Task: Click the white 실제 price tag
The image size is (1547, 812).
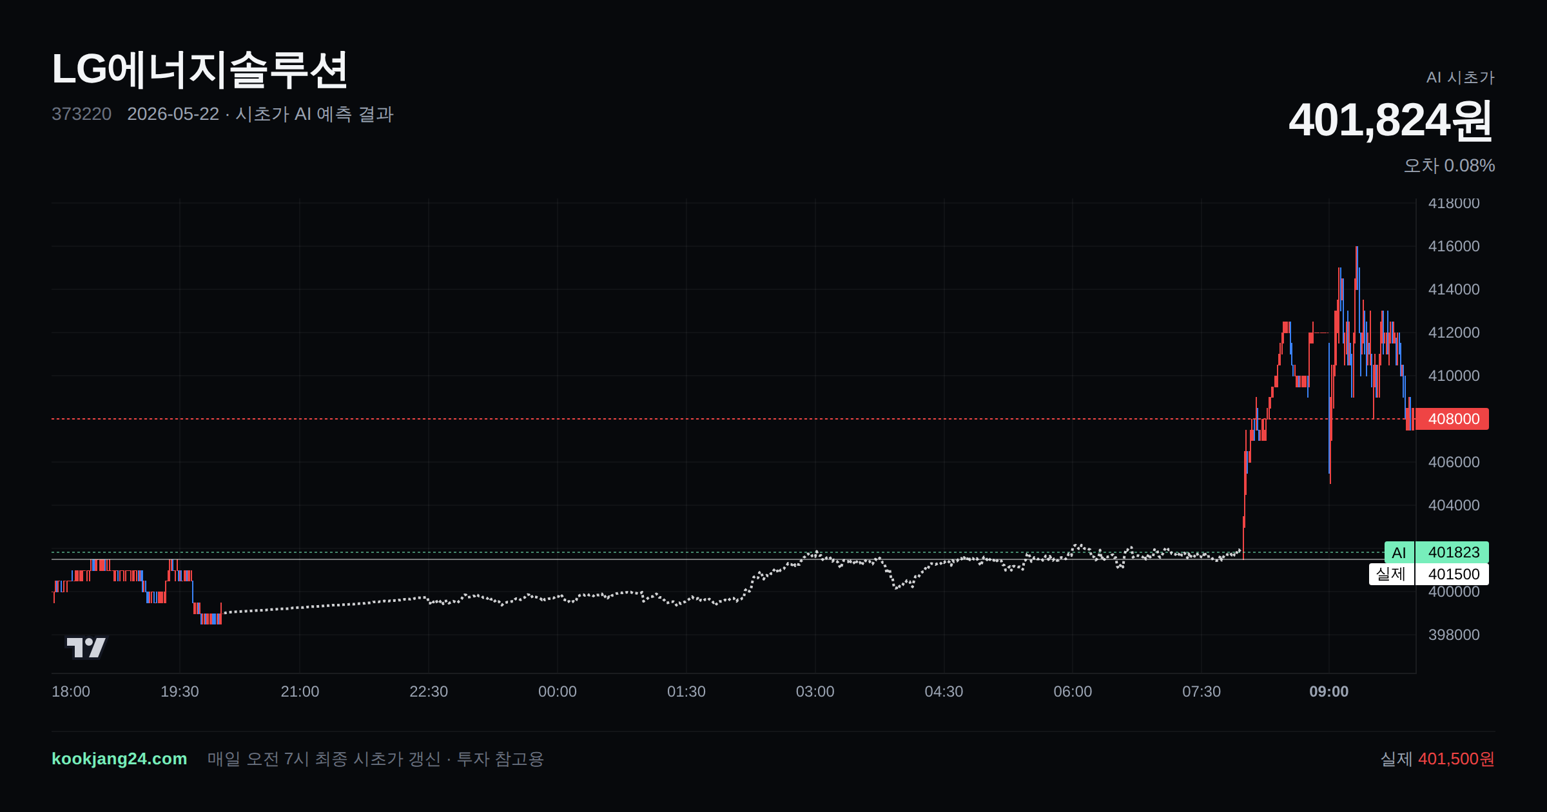Action: coord(1391,574)
